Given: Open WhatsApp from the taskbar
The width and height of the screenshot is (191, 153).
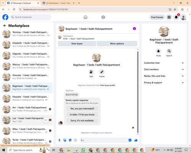Looking at the screenshot, I should pyautogui.click(x=83, y=150).
